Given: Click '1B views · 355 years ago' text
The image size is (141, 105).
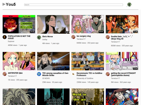Looking at the screenshot, I should pyautogui.click(x=17, y=80).
